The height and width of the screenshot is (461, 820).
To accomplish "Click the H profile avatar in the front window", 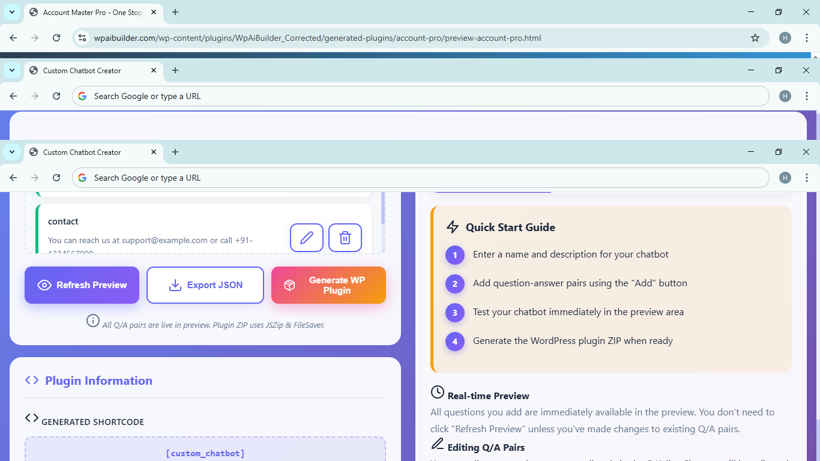I will coord(785,178).
